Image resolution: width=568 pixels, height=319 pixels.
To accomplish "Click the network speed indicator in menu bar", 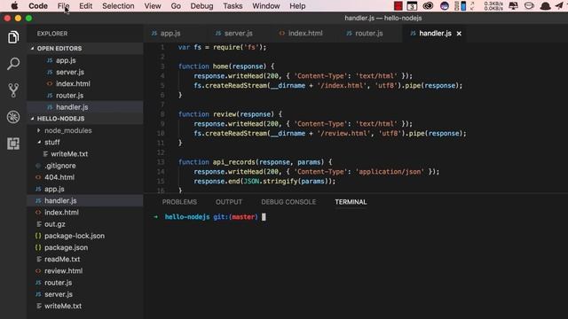I will [x=493, y=6].
